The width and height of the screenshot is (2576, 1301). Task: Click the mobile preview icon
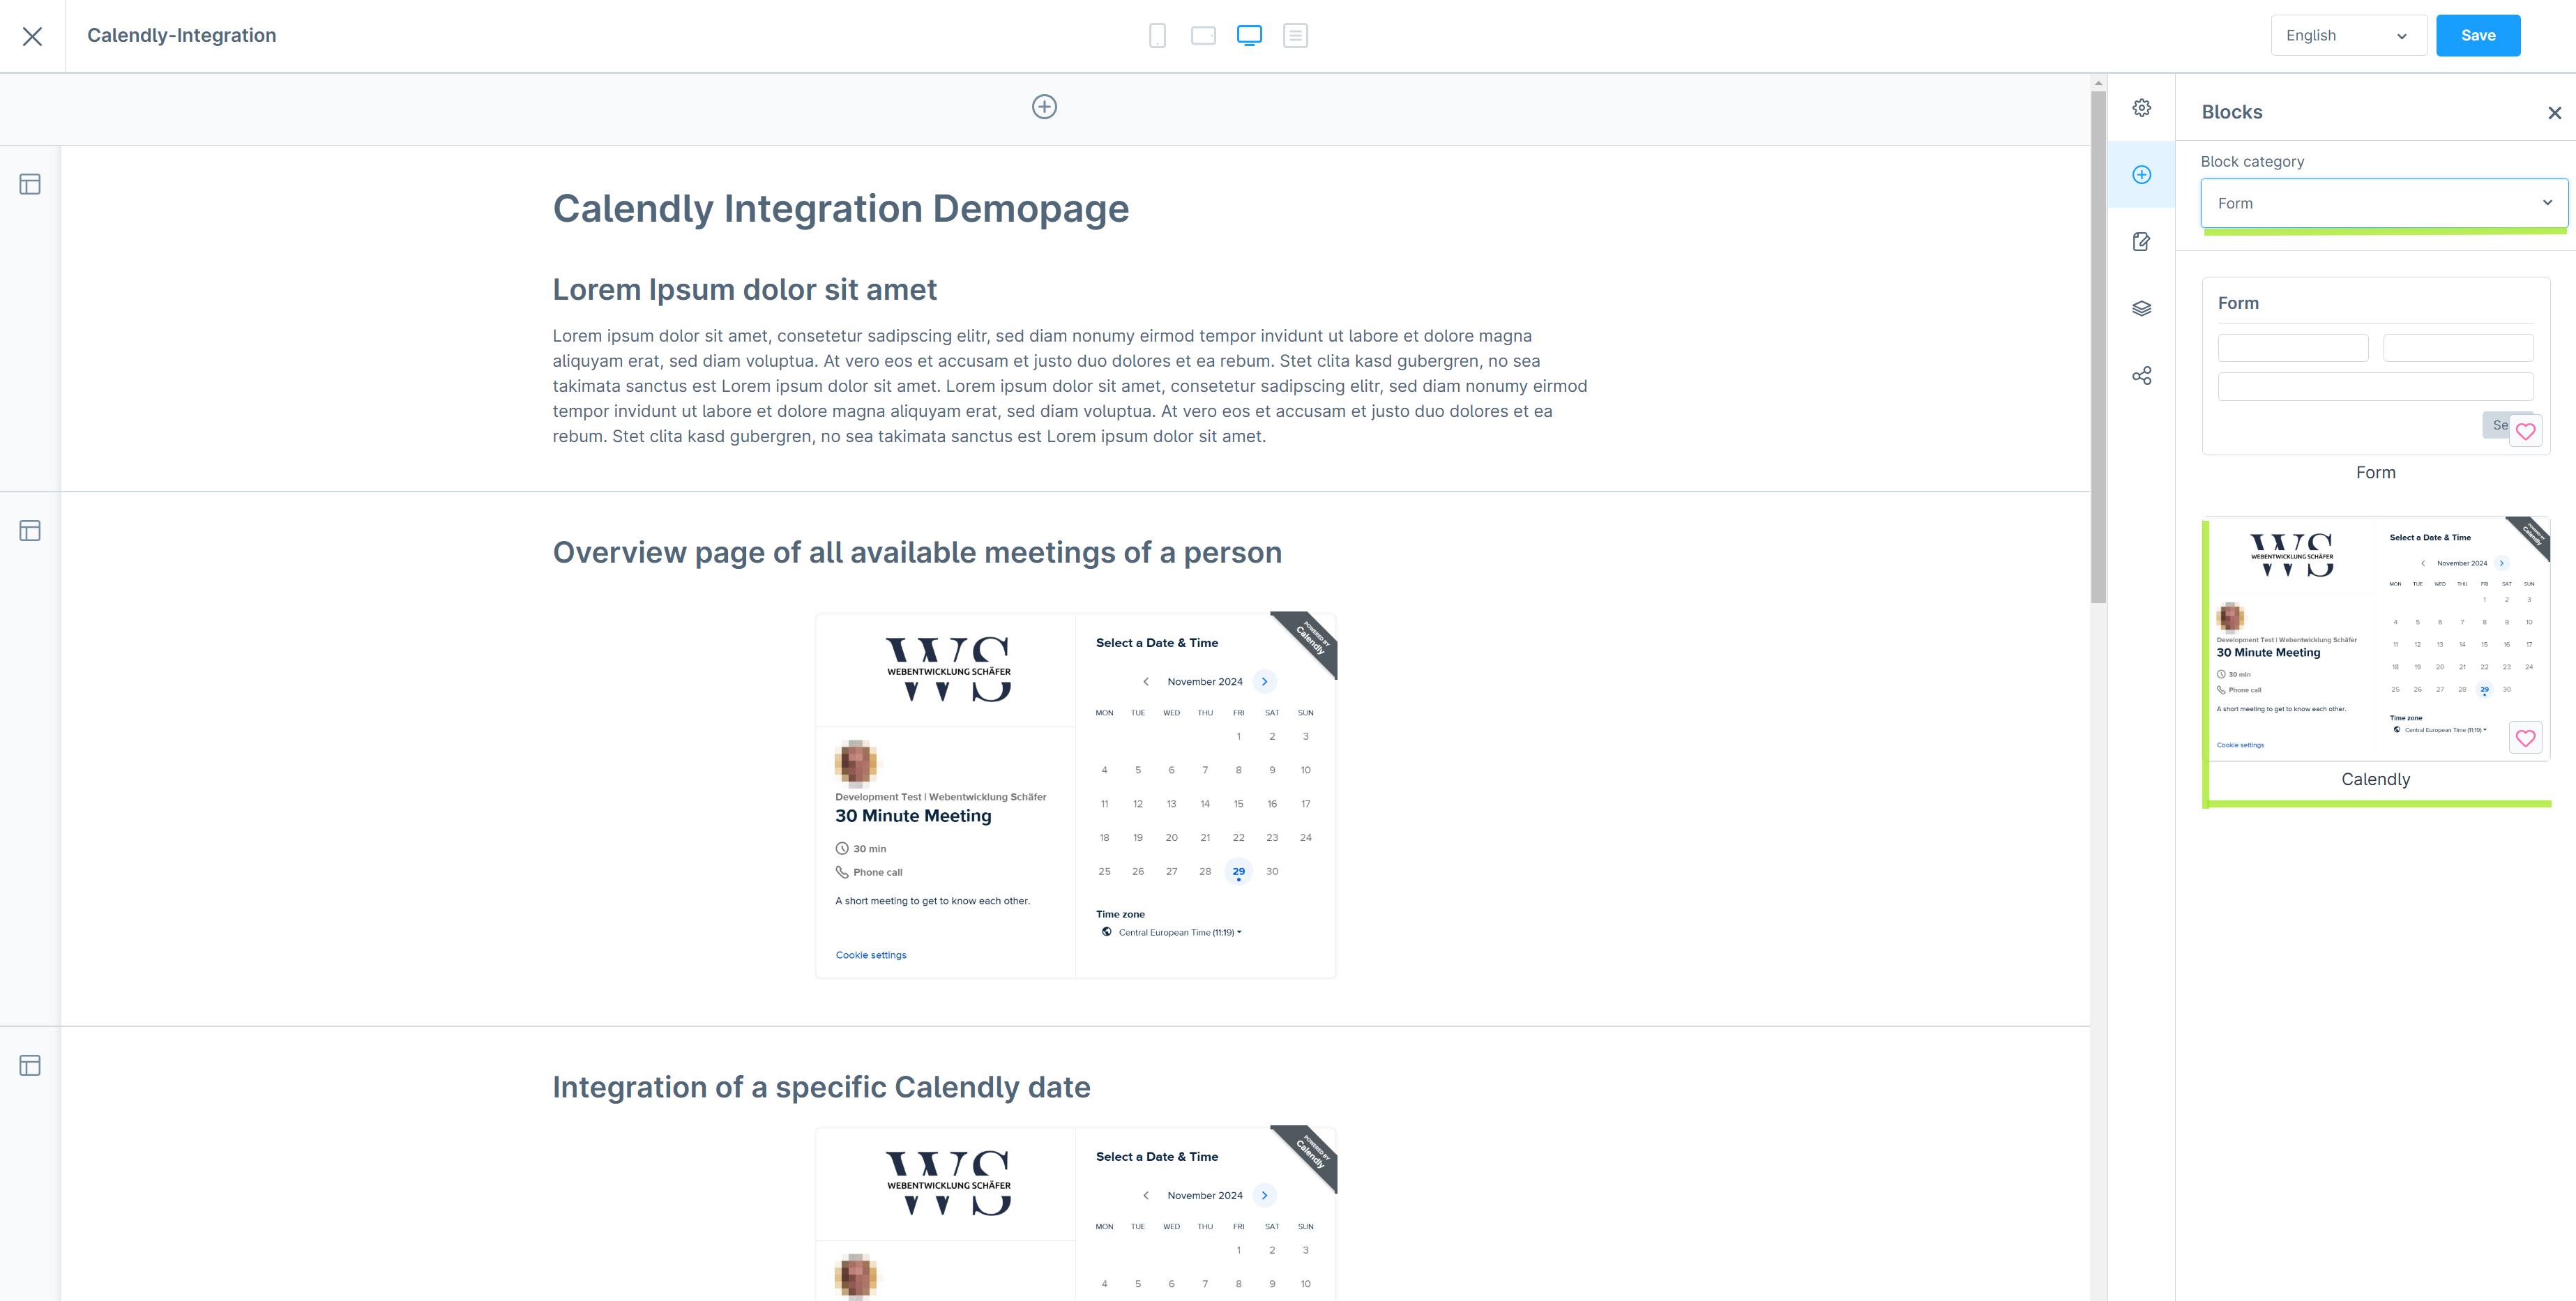click(1158, 35)
